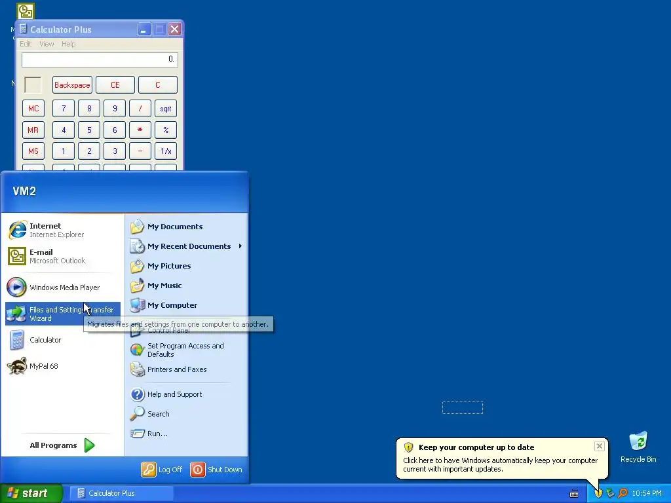Open Help menu in Calculator Plus
The image size is (671, 503).
click(68, 44)
